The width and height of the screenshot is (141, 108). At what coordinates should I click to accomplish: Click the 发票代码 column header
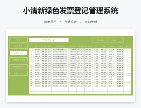tap(72, 46)
